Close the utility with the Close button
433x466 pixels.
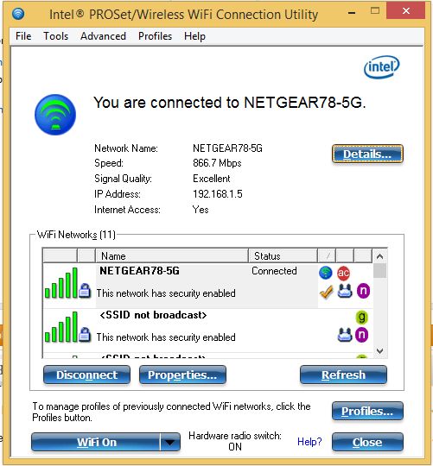[367, 442]
